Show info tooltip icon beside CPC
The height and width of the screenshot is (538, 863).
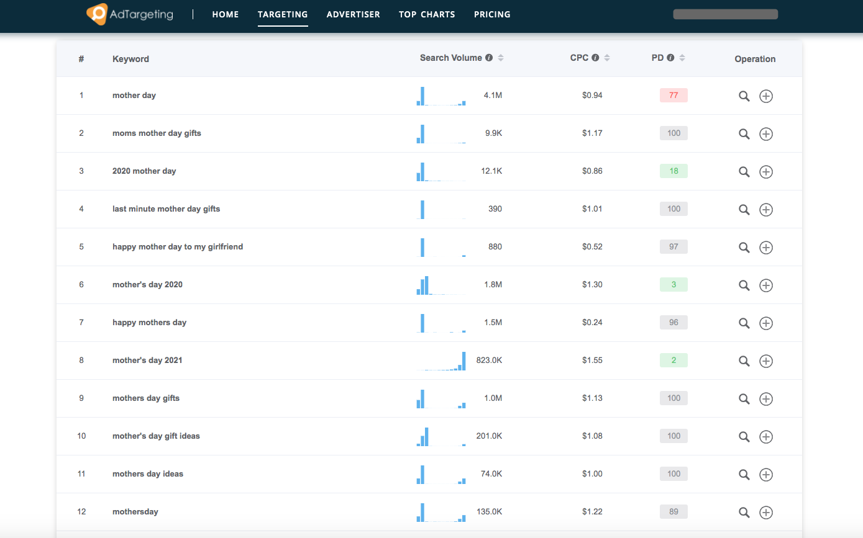595,58
